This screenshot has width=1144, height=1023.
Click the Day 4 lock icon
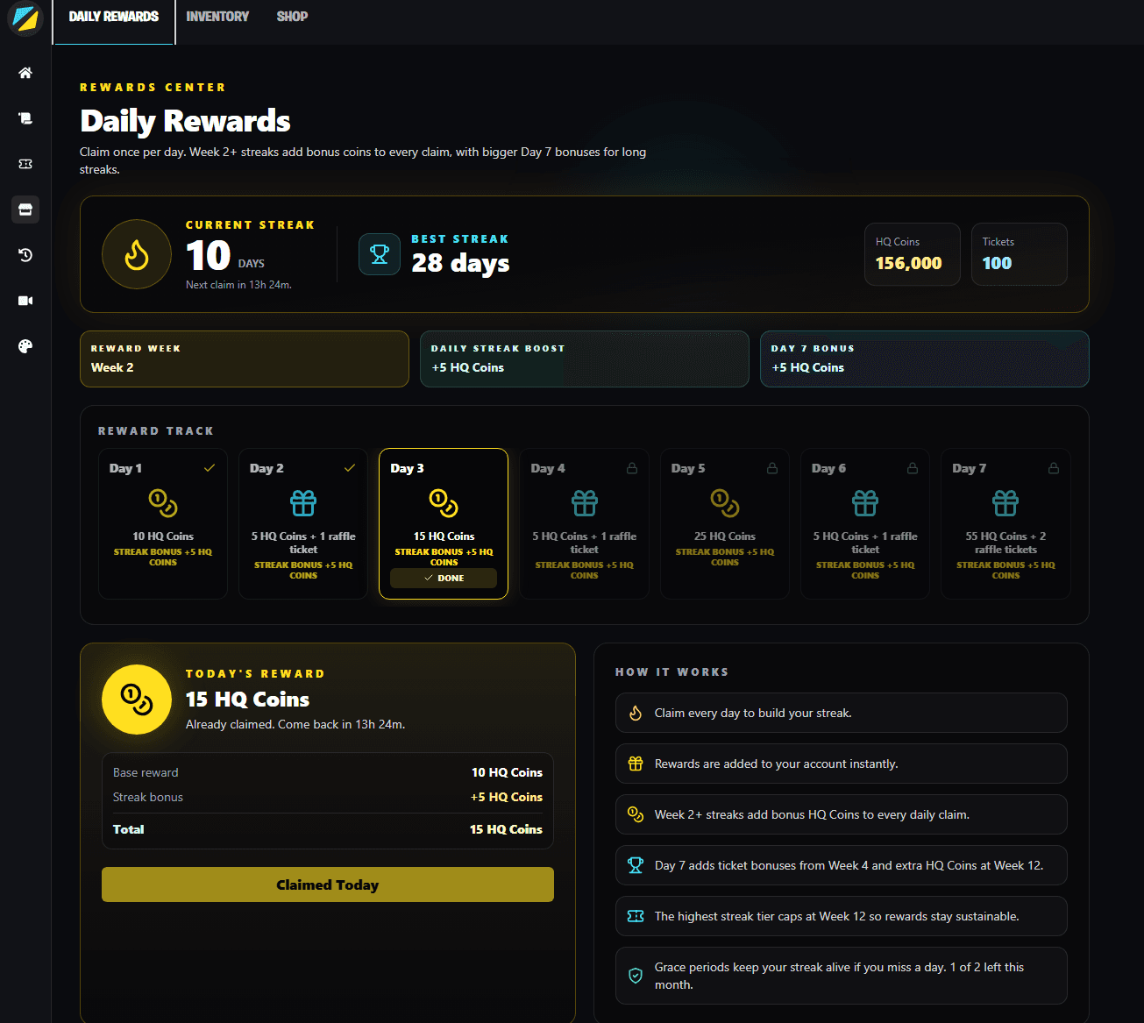point(632,468)
